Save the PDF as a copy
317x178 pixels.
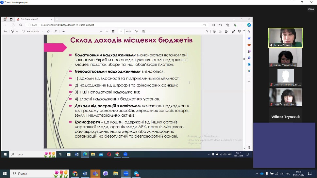[226, 31]
